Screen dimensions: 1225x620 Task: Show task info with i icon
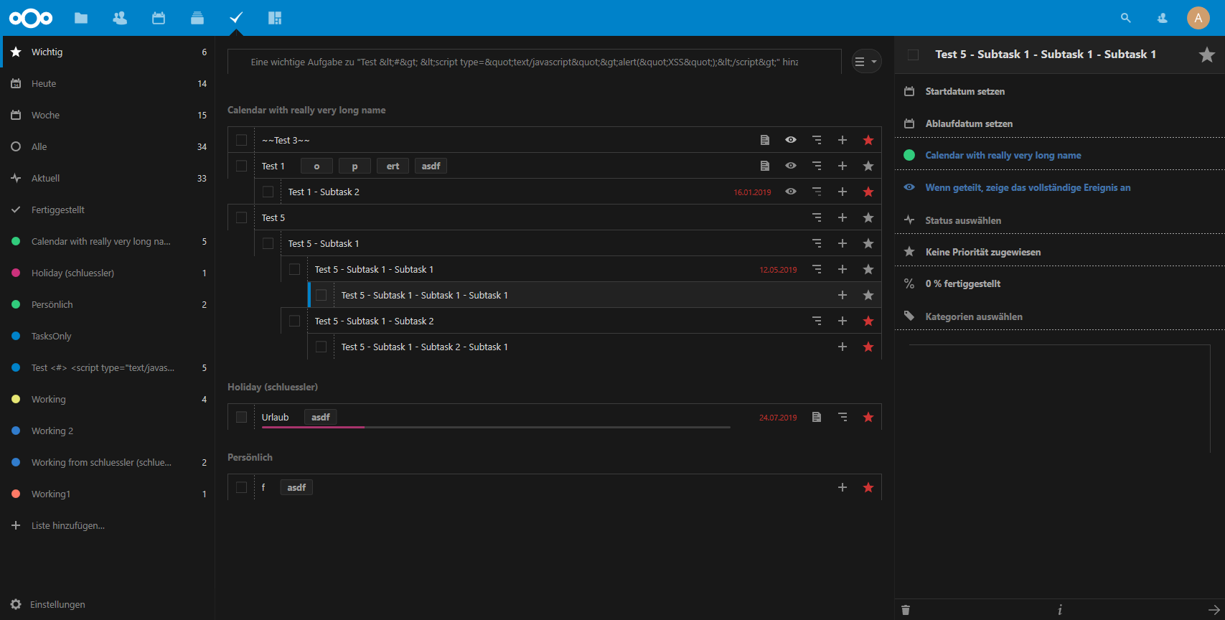click(1060, 610)
